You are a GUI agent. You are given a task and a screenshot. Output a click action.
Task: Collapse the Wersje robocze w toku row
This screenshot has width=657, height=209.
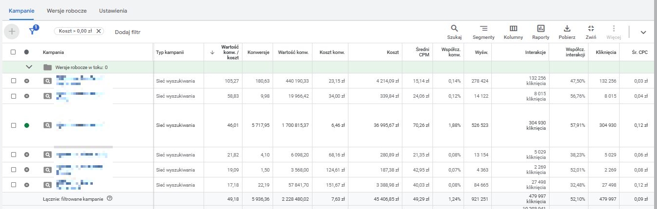coord(29,67)
